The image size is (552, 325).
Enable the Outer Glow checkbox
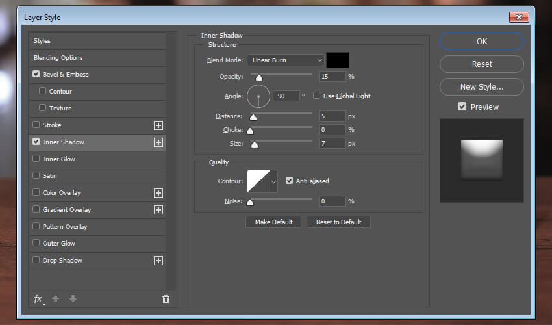pyautogui.click(x=36, y=243)
